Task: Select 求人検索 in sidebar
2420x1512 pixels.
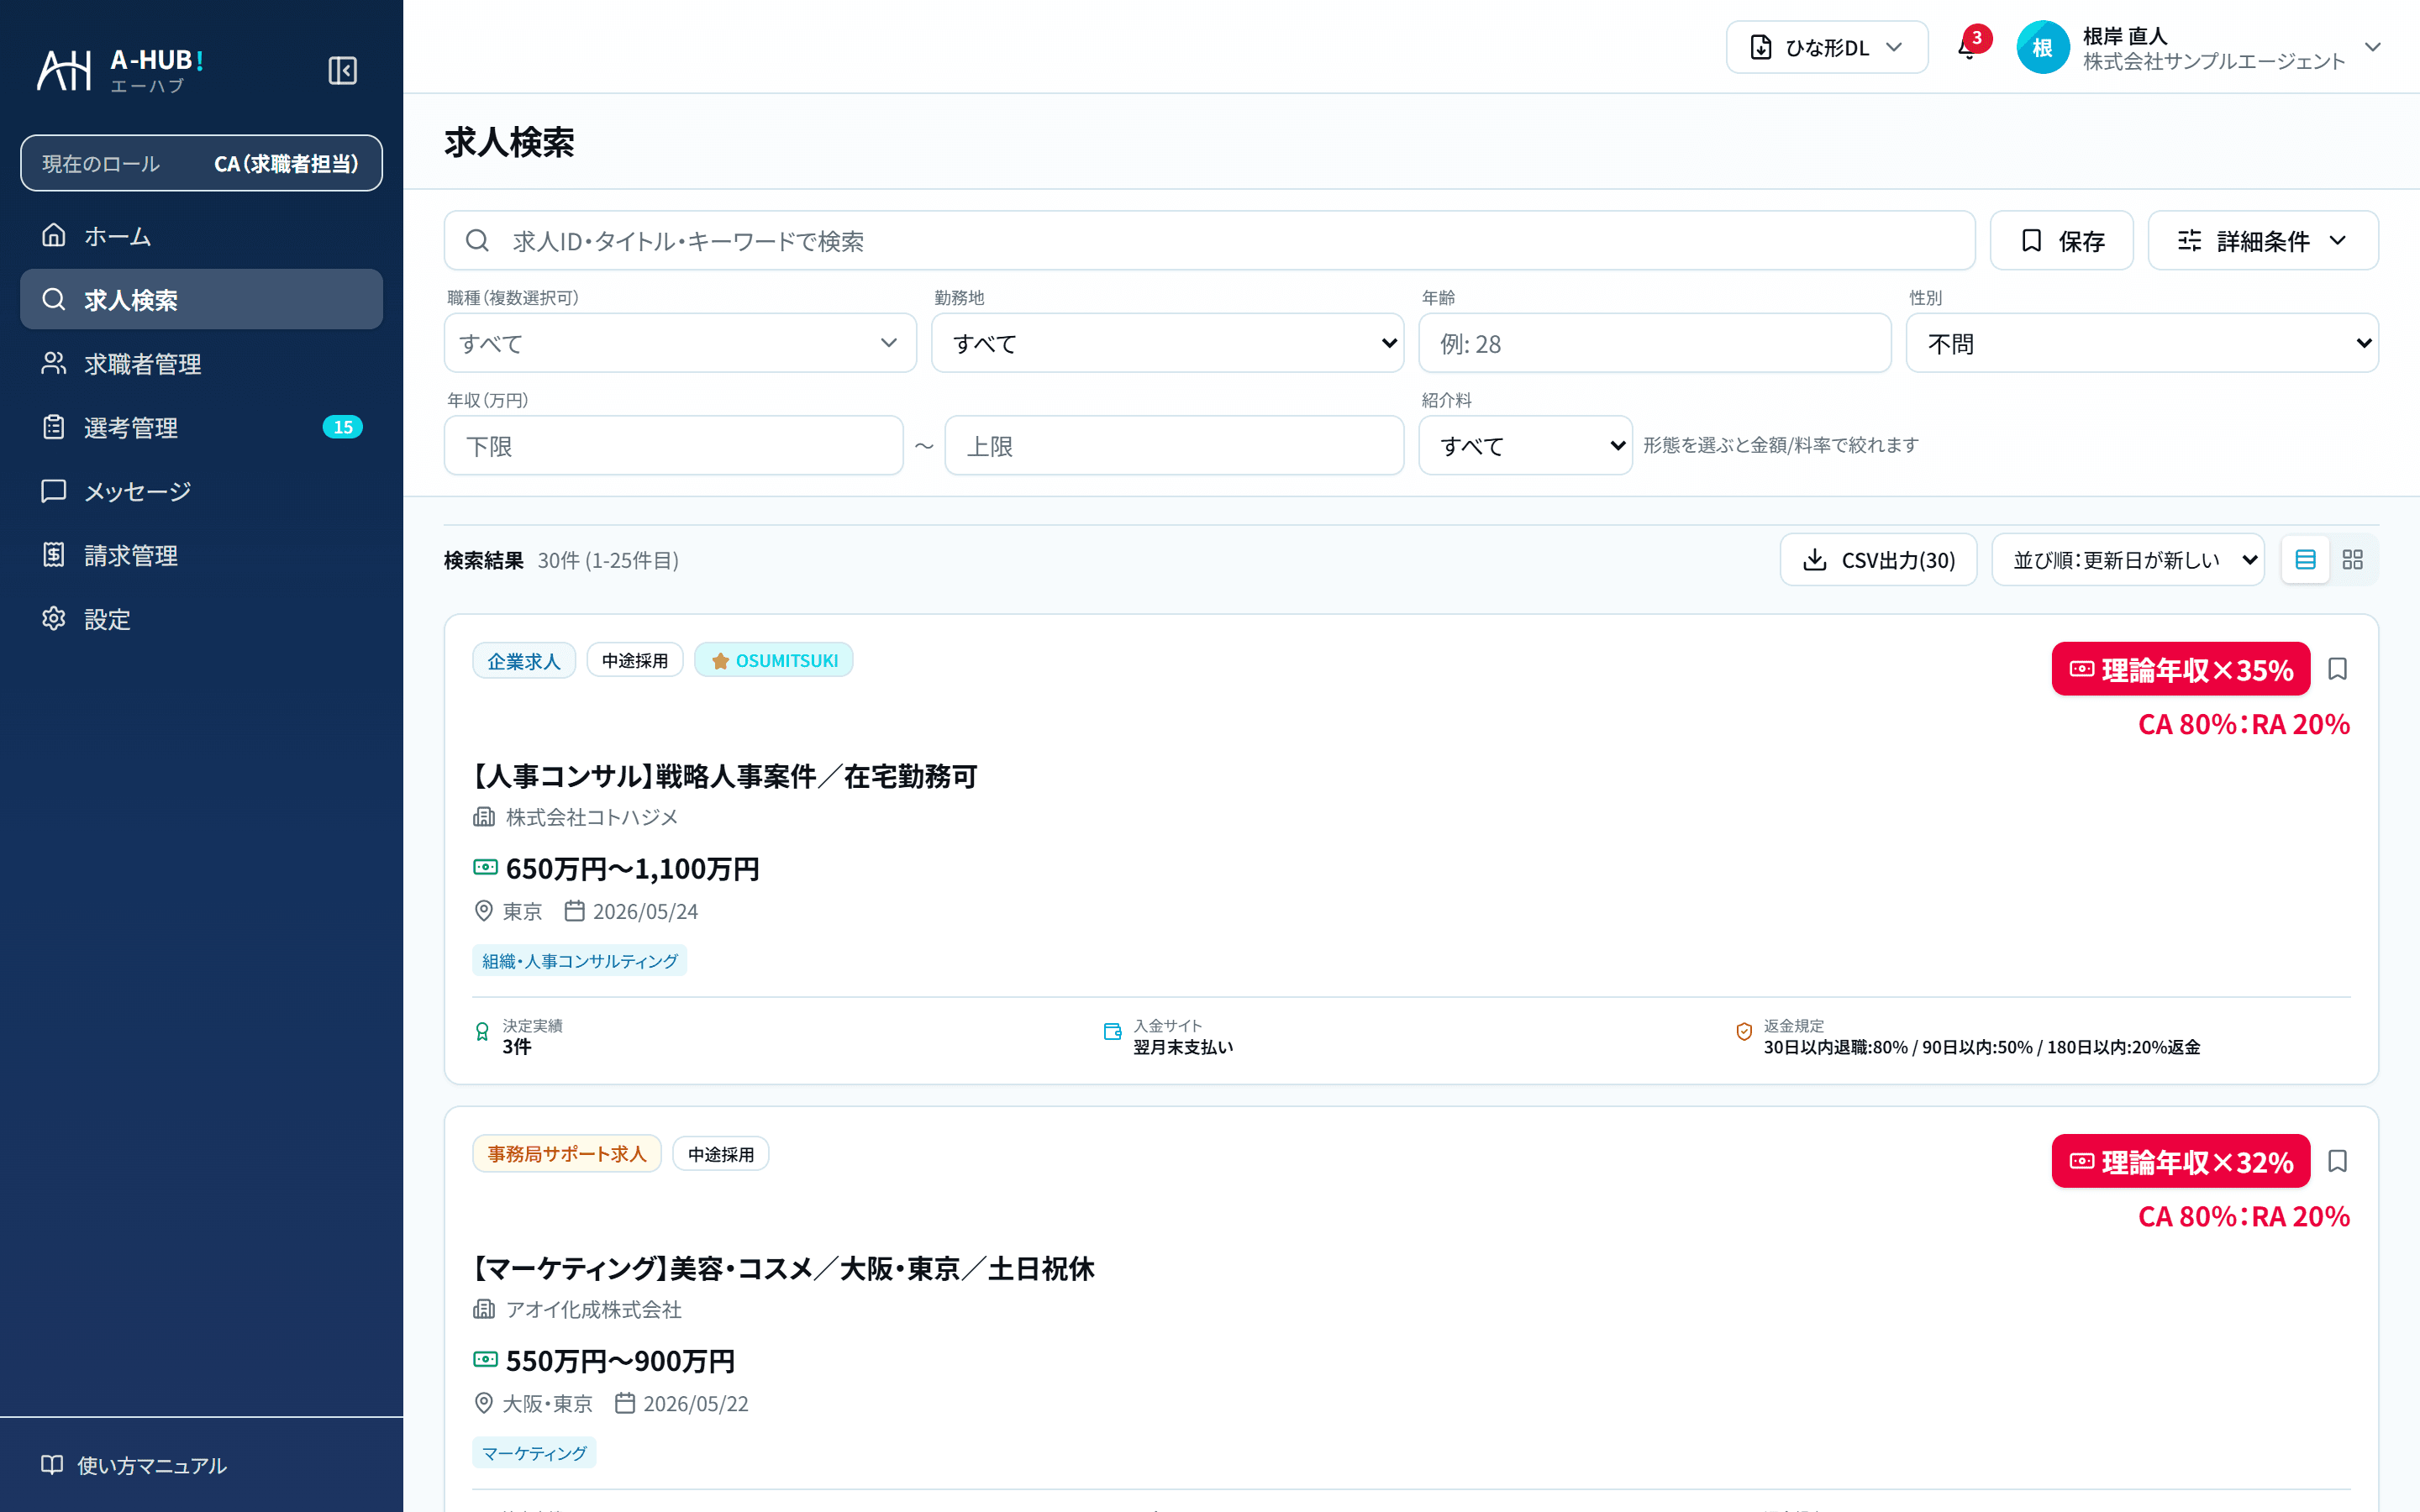Action: (201, 300)
